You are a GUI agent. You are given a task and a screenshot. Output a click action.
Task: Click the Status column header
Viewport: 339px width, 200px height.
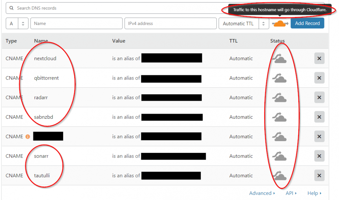click(277, 41)
